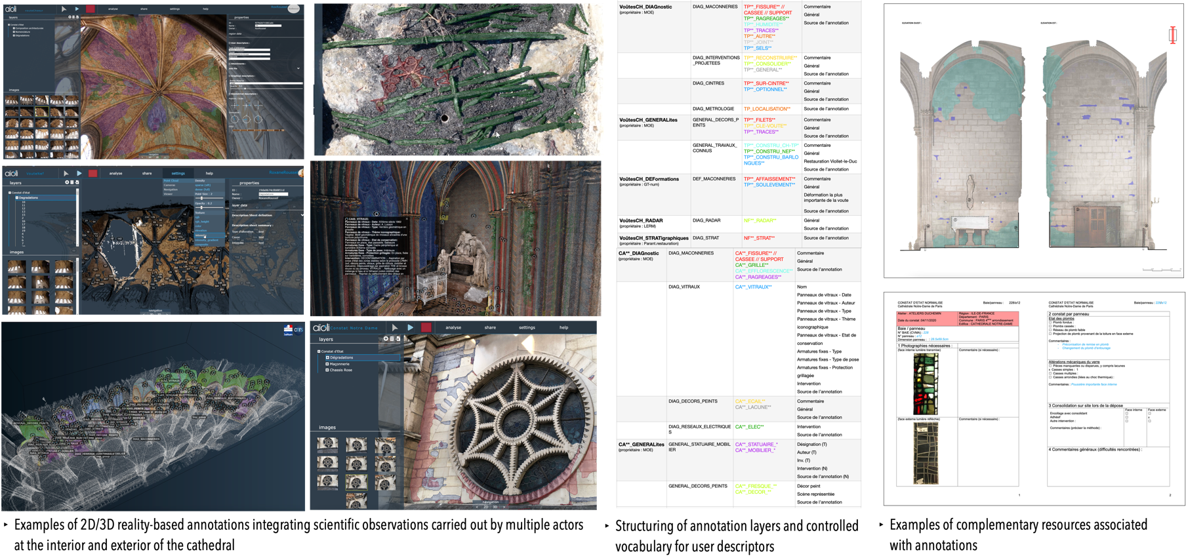
Task: Choose 'intensity' texture option in settings
Action: [x=200, y=235]
